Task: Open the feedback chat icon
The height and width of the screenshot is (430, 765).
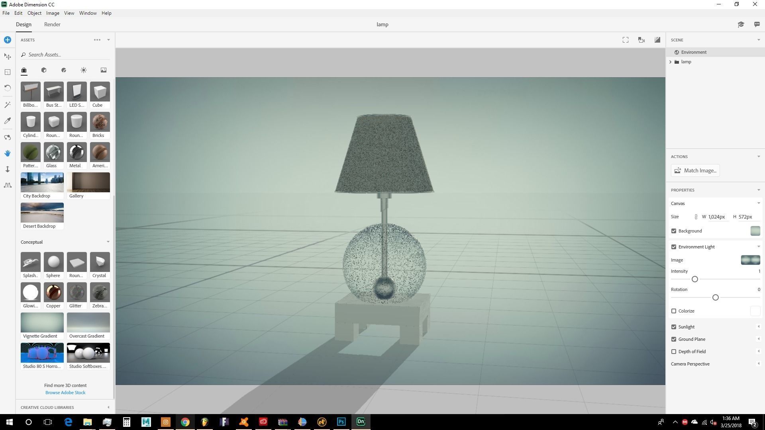Action: click(x=757, y=24)
